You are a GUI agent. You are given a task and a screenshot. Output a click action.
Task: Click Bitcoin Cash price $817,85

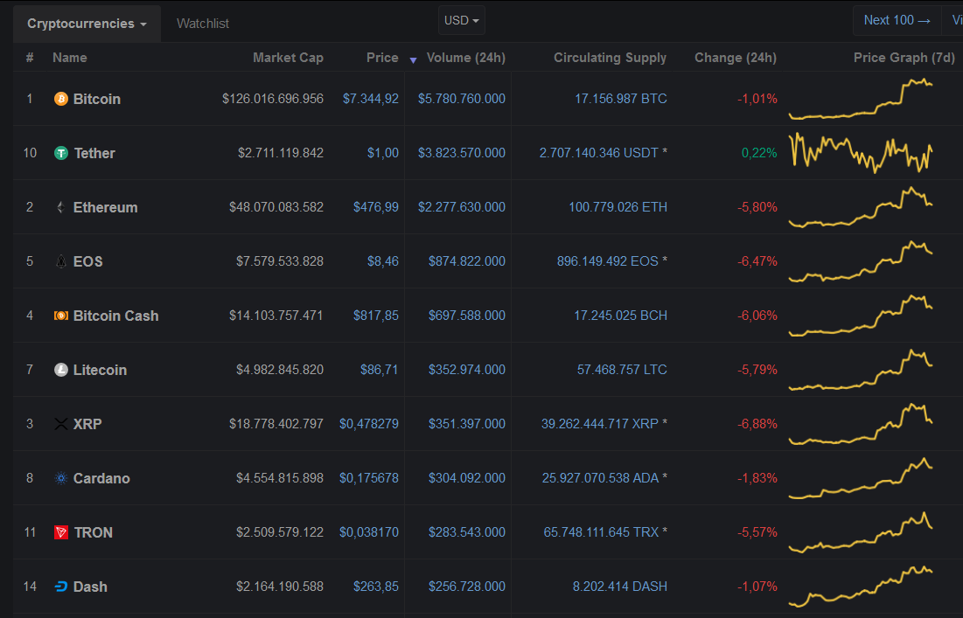tap(376, 316)
